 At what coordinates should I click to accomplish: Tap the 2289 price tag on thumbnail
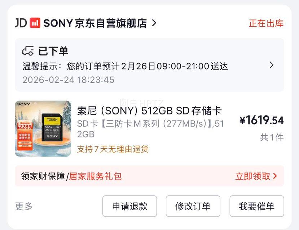click(x=26, y=126)
